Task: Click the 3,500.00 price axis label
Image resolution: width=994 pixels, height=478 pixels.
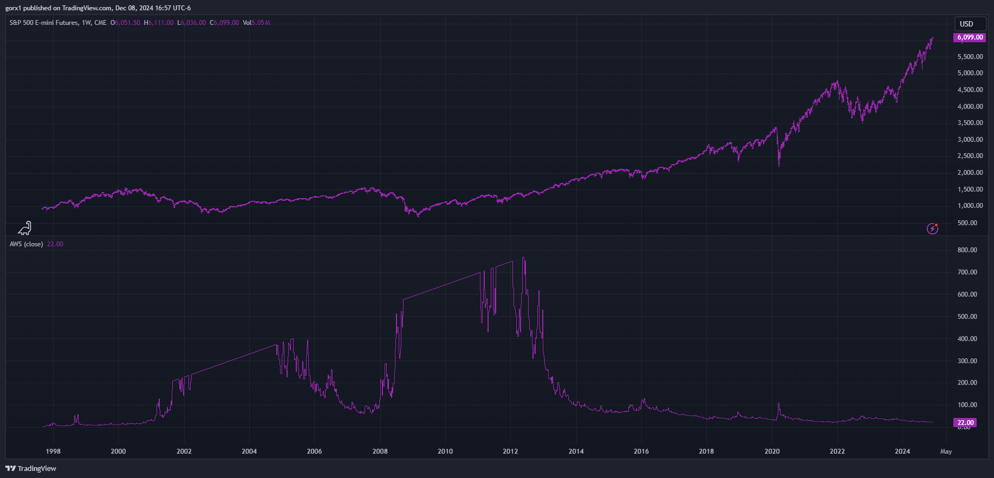Action: tap(970, 123)
